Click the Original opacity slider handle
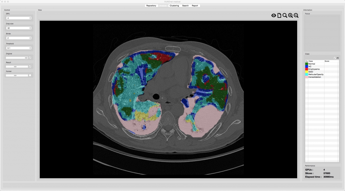This screenshot has width=345, height=191. (26, 58)
